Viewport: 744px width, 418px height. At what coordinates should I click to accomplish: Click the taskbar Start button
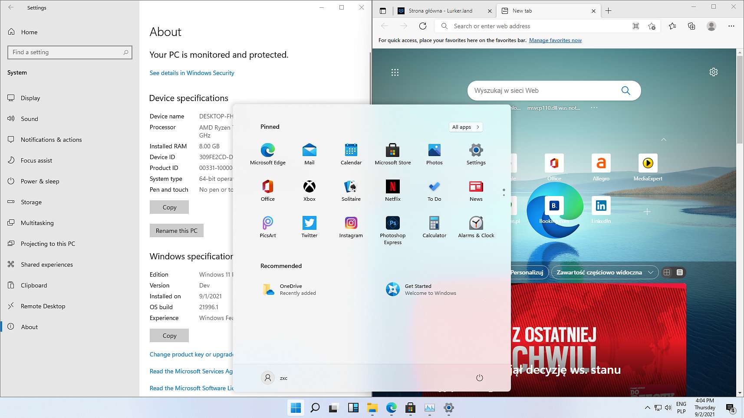point(296,408)
